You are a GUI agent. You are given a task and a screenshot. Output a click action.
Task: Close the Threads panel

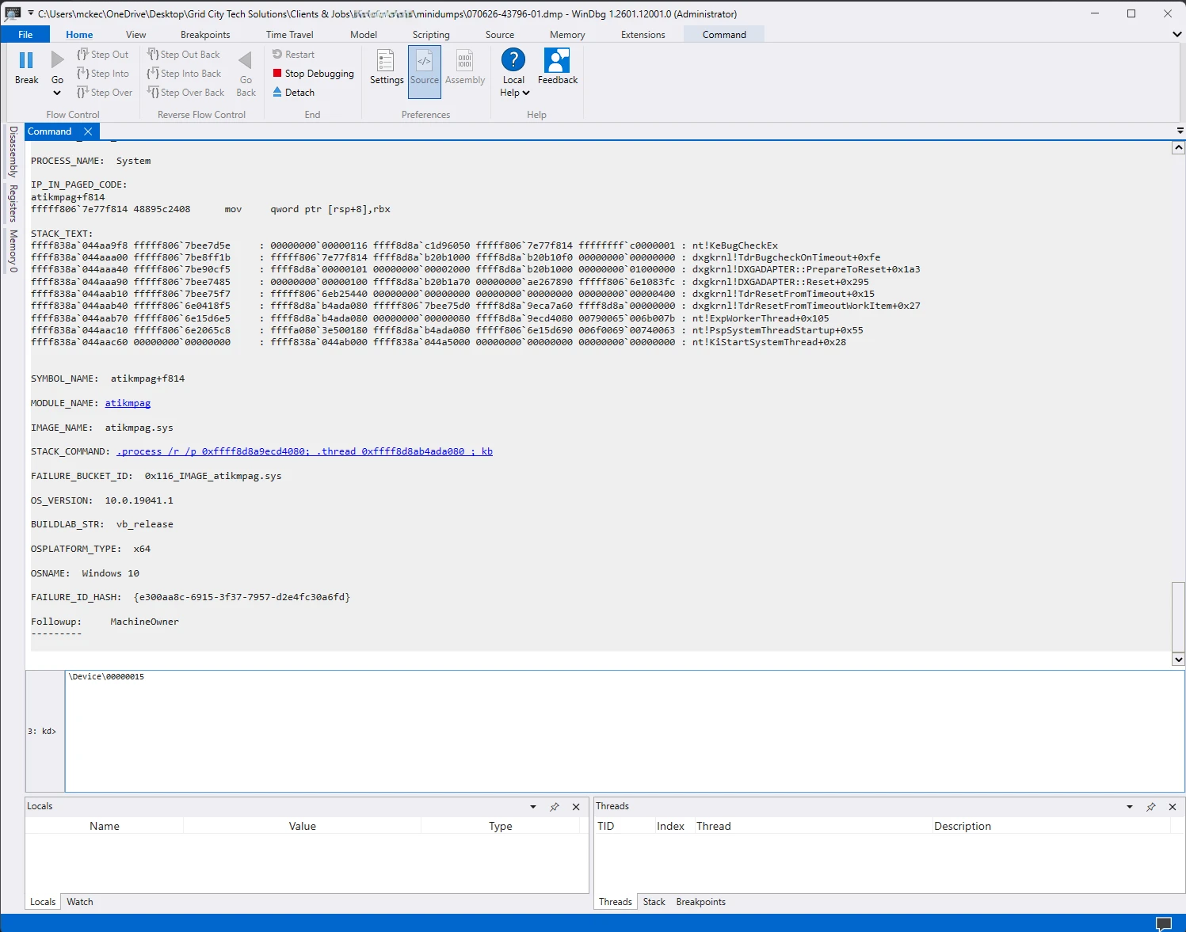pos(1173,807)
